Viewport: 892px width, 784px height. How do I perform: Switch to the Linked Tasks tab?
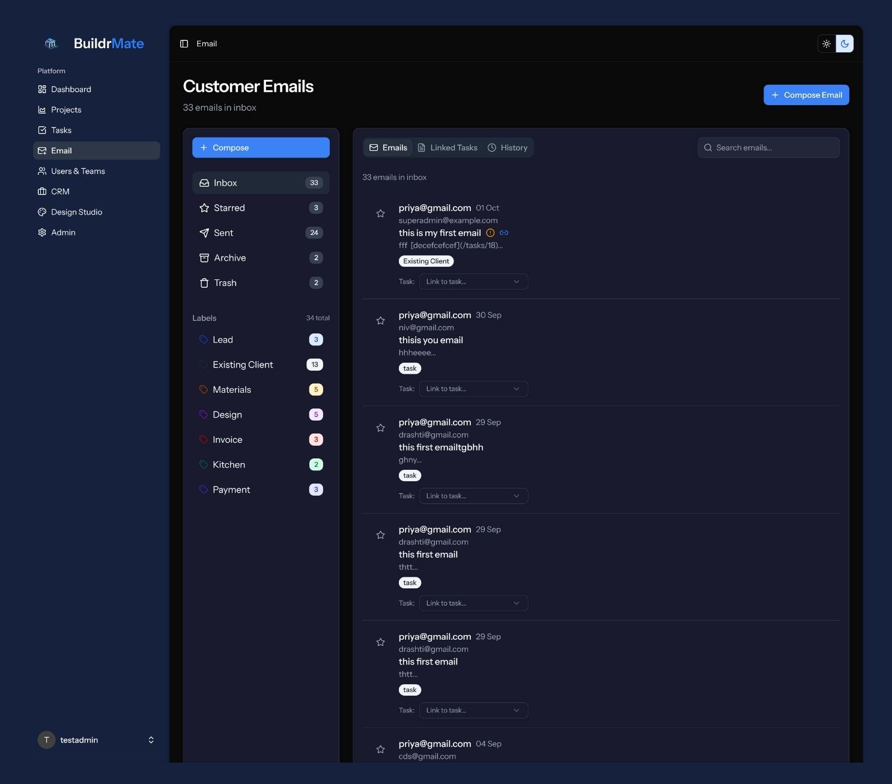coord(448,147)
